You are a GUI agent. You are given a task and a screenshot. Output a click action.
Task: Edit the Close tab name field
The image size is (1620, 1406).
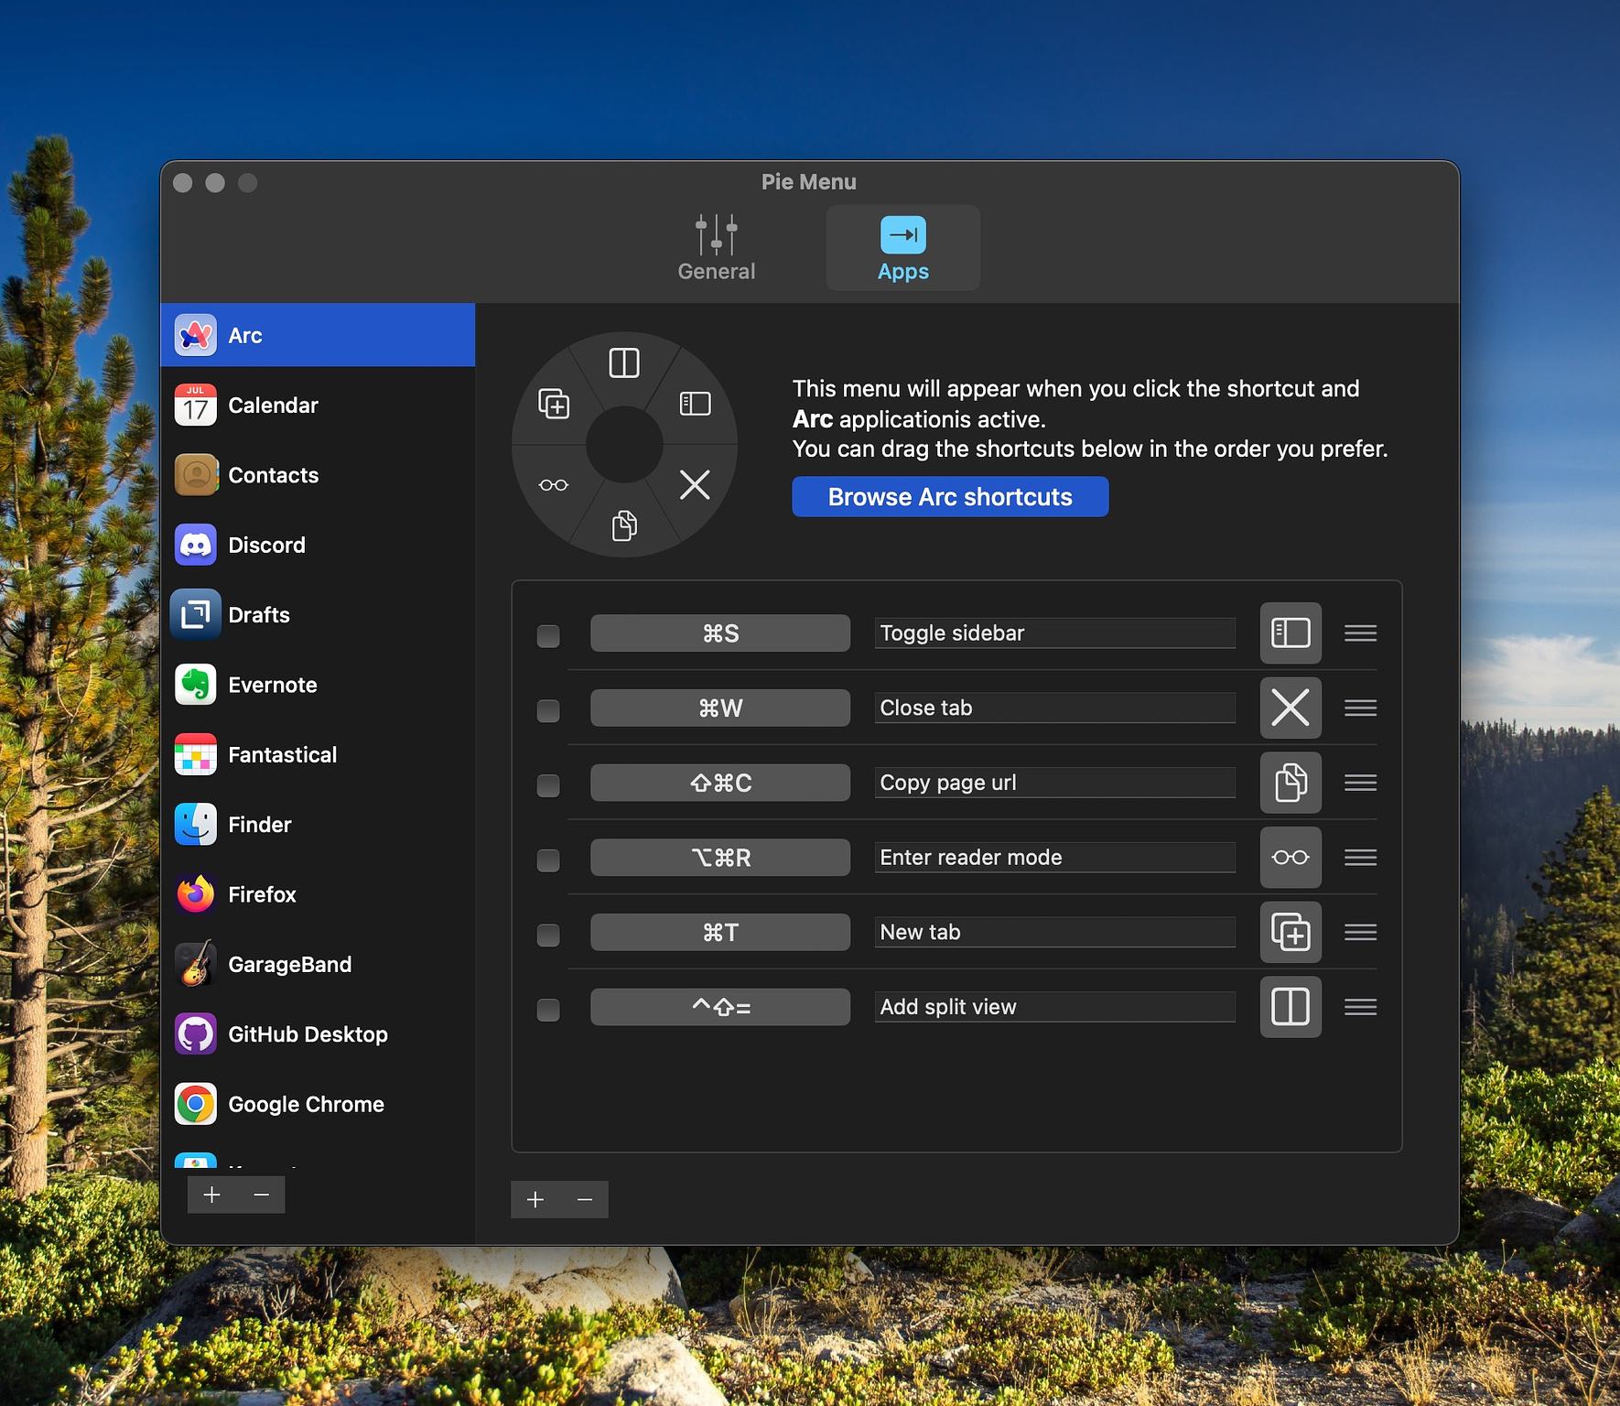point(1054,708)
